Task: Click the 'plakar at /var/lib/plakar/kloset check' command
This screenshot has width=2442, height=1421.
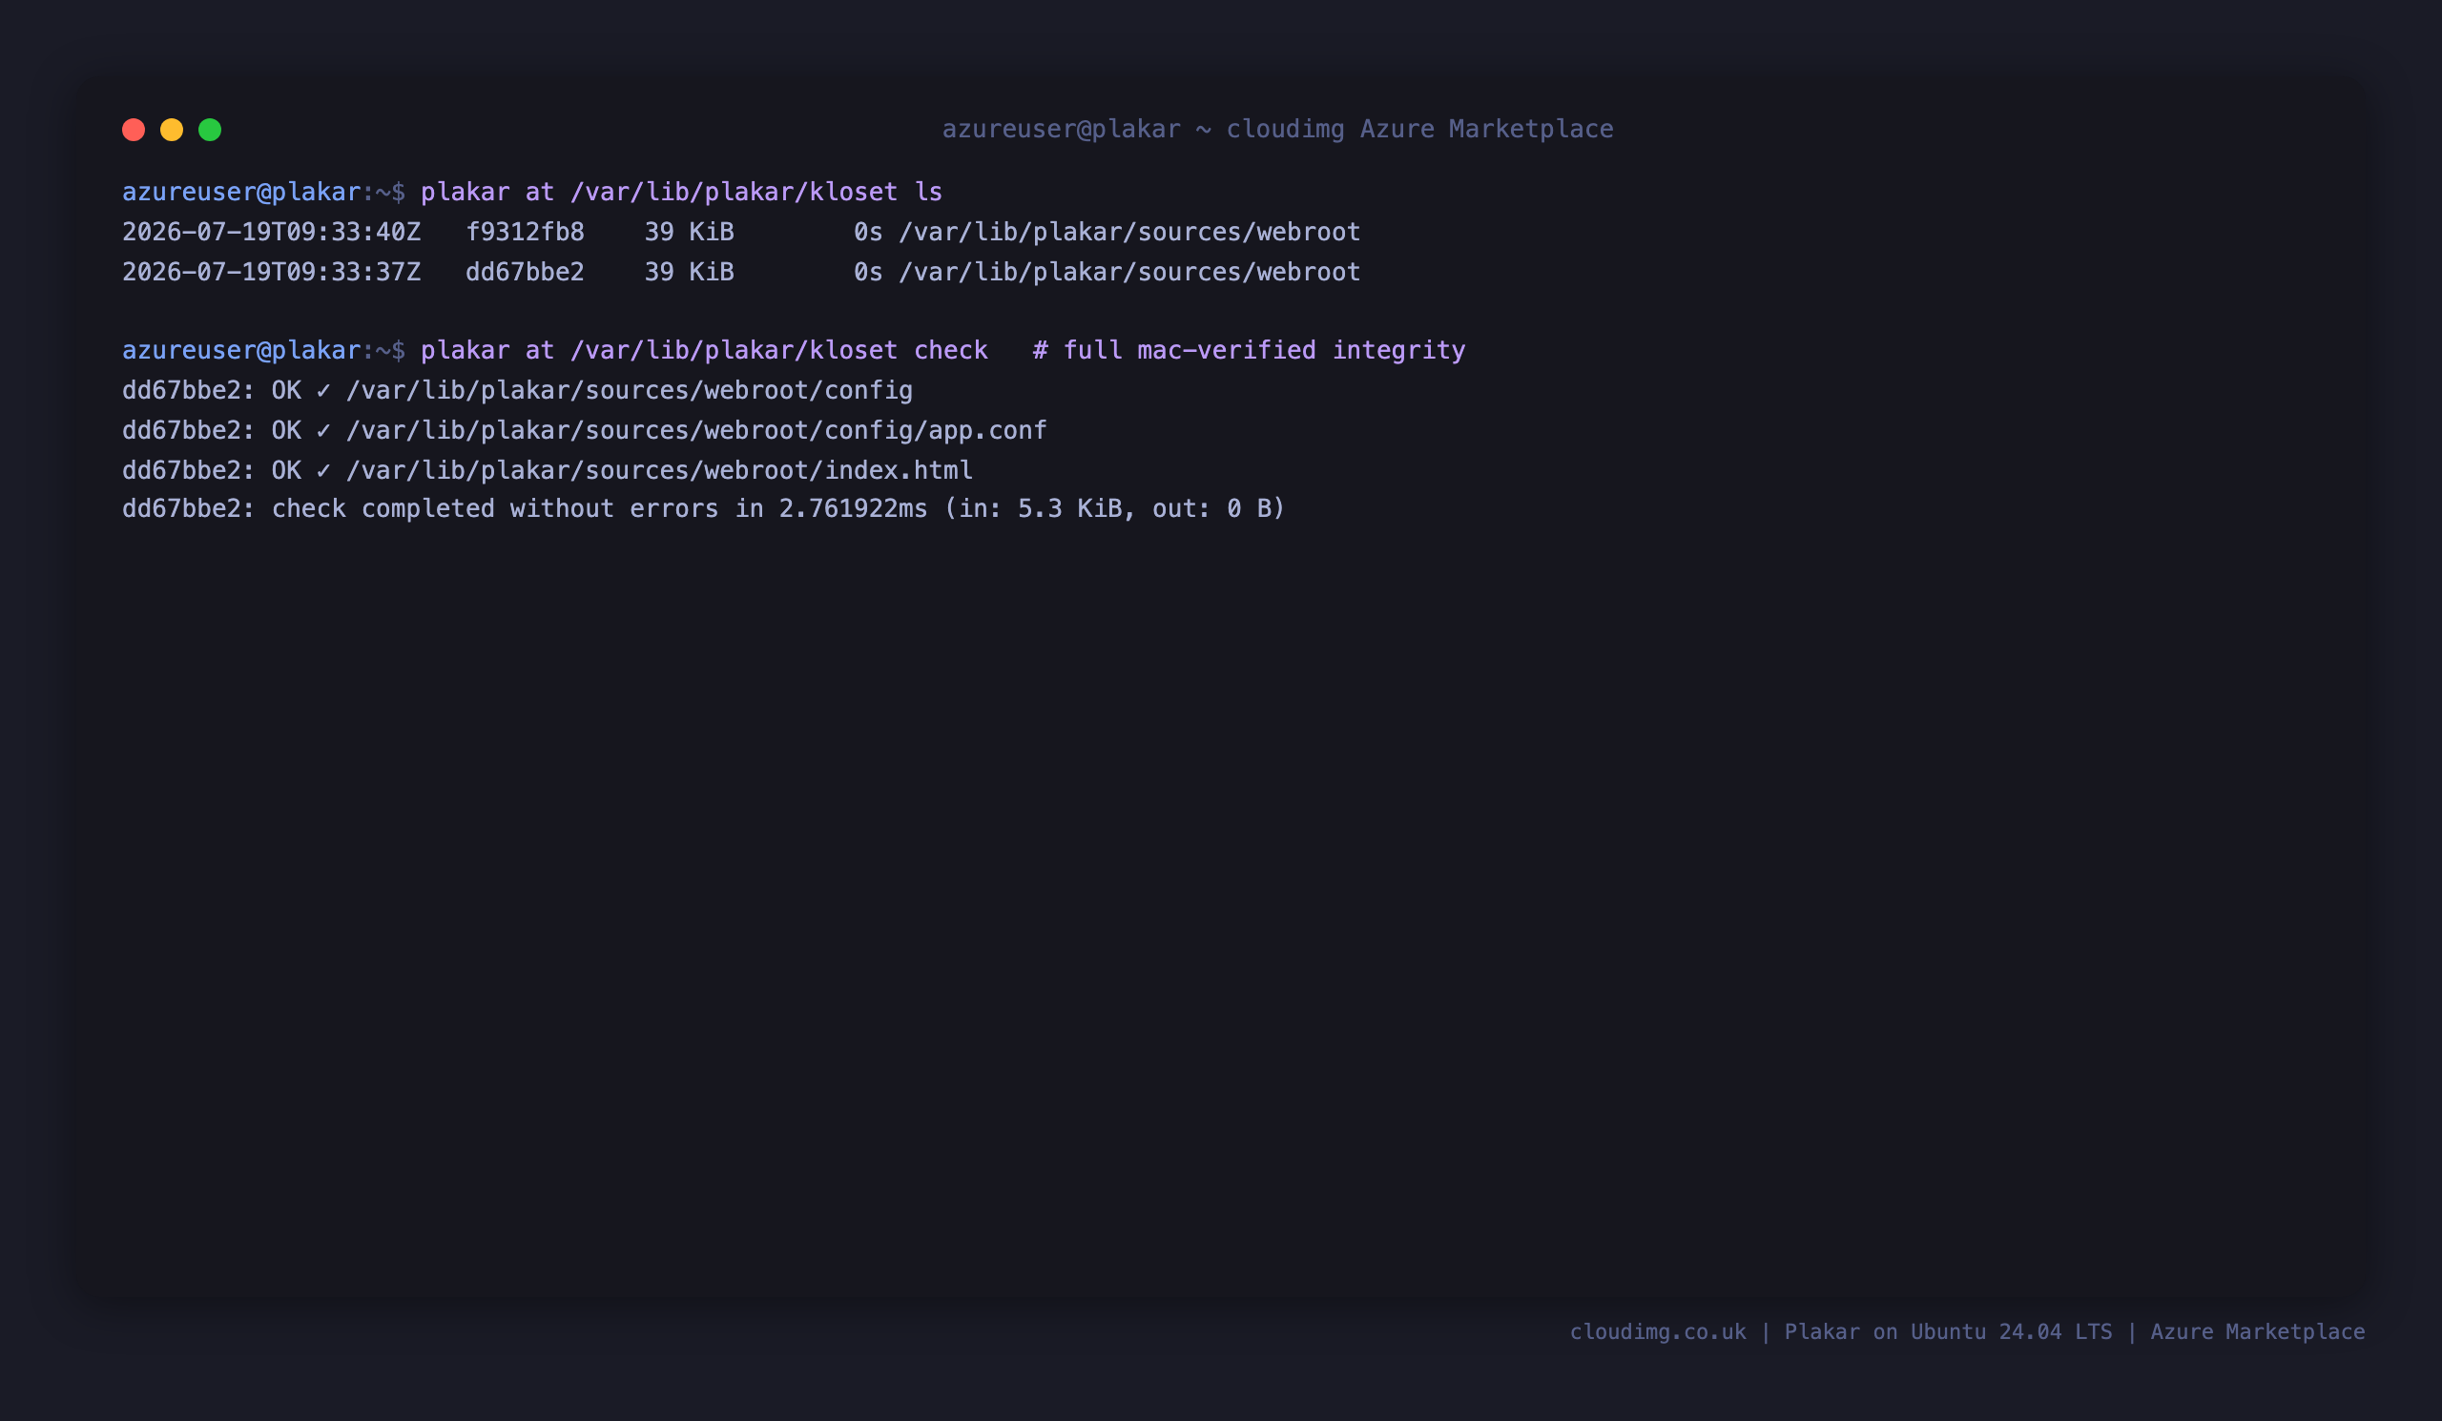Action: (x=705, y=350)
